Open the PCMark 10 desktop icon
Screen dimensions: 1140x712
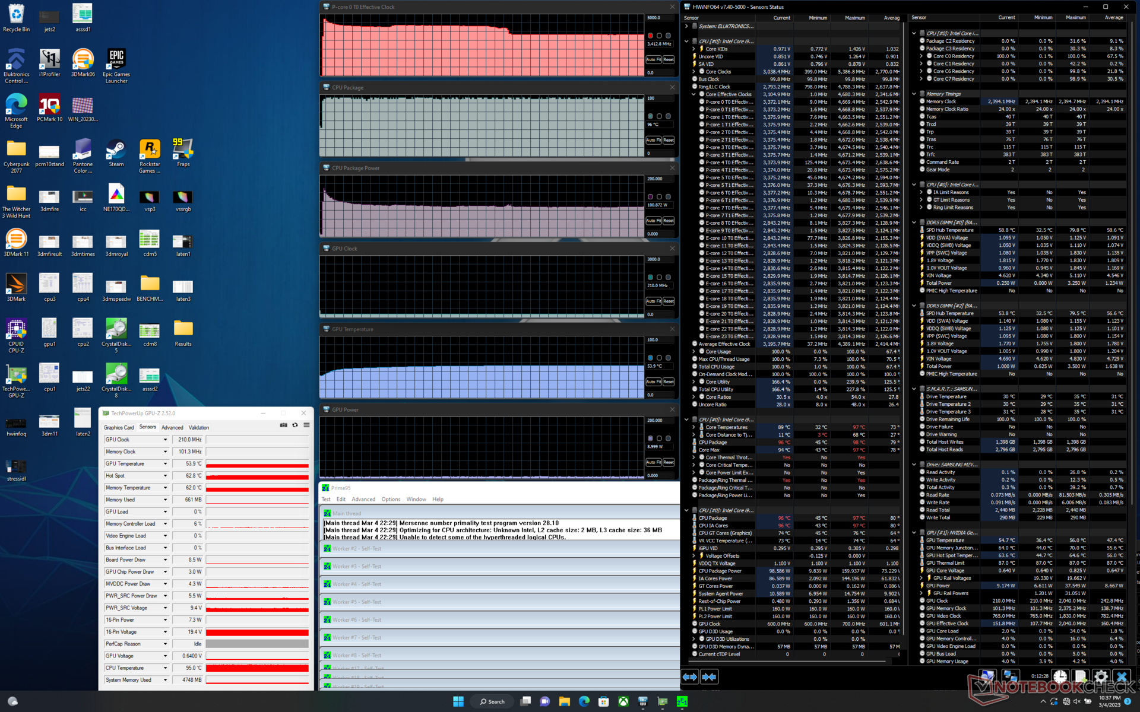49,108
